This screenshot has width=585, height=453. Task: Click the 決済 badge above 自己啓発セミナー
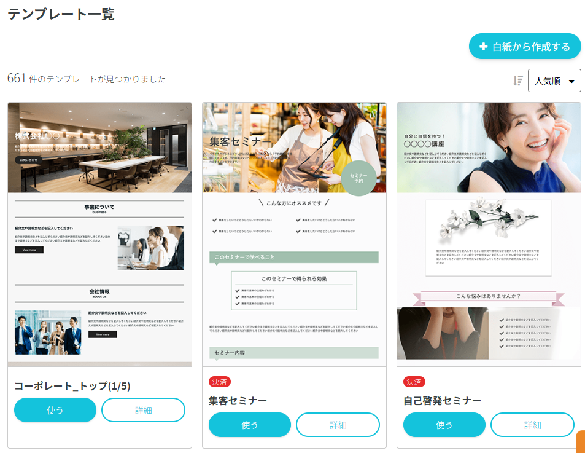tap(414, 382)
